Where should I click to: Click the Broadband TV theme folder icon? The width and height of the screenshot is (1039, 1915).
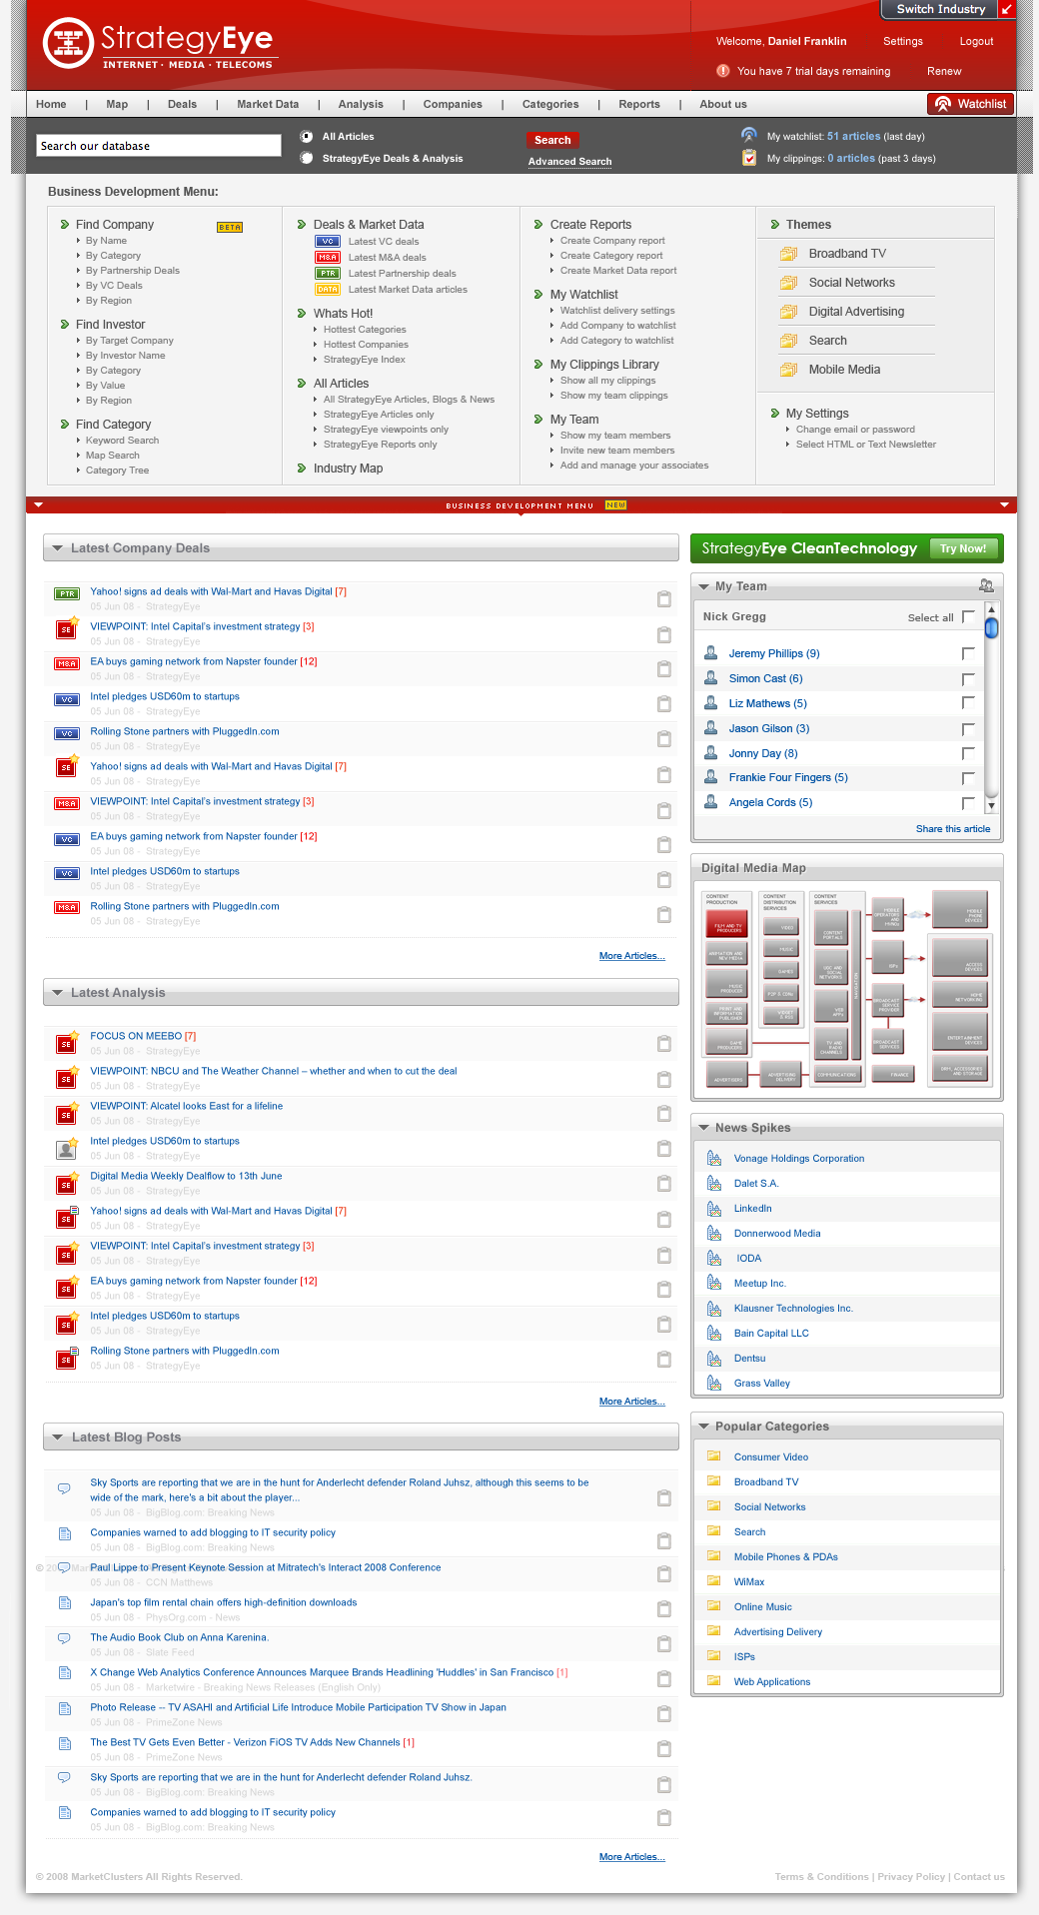point(788,254)
